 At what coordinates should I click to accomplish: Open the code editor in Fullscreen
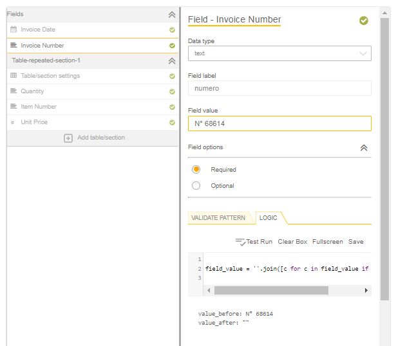click(328, 242)
